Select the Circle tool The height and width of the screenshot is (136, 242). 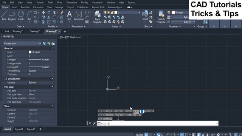click(21, 15)
